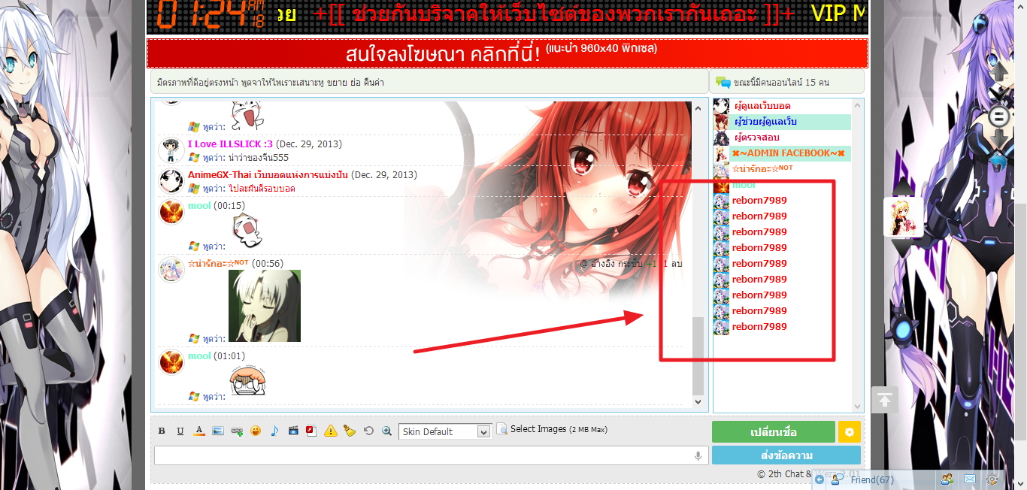1027x490 pixels.
Task: Click the mool username at 01:01
Action: click(x=199, y=355)
